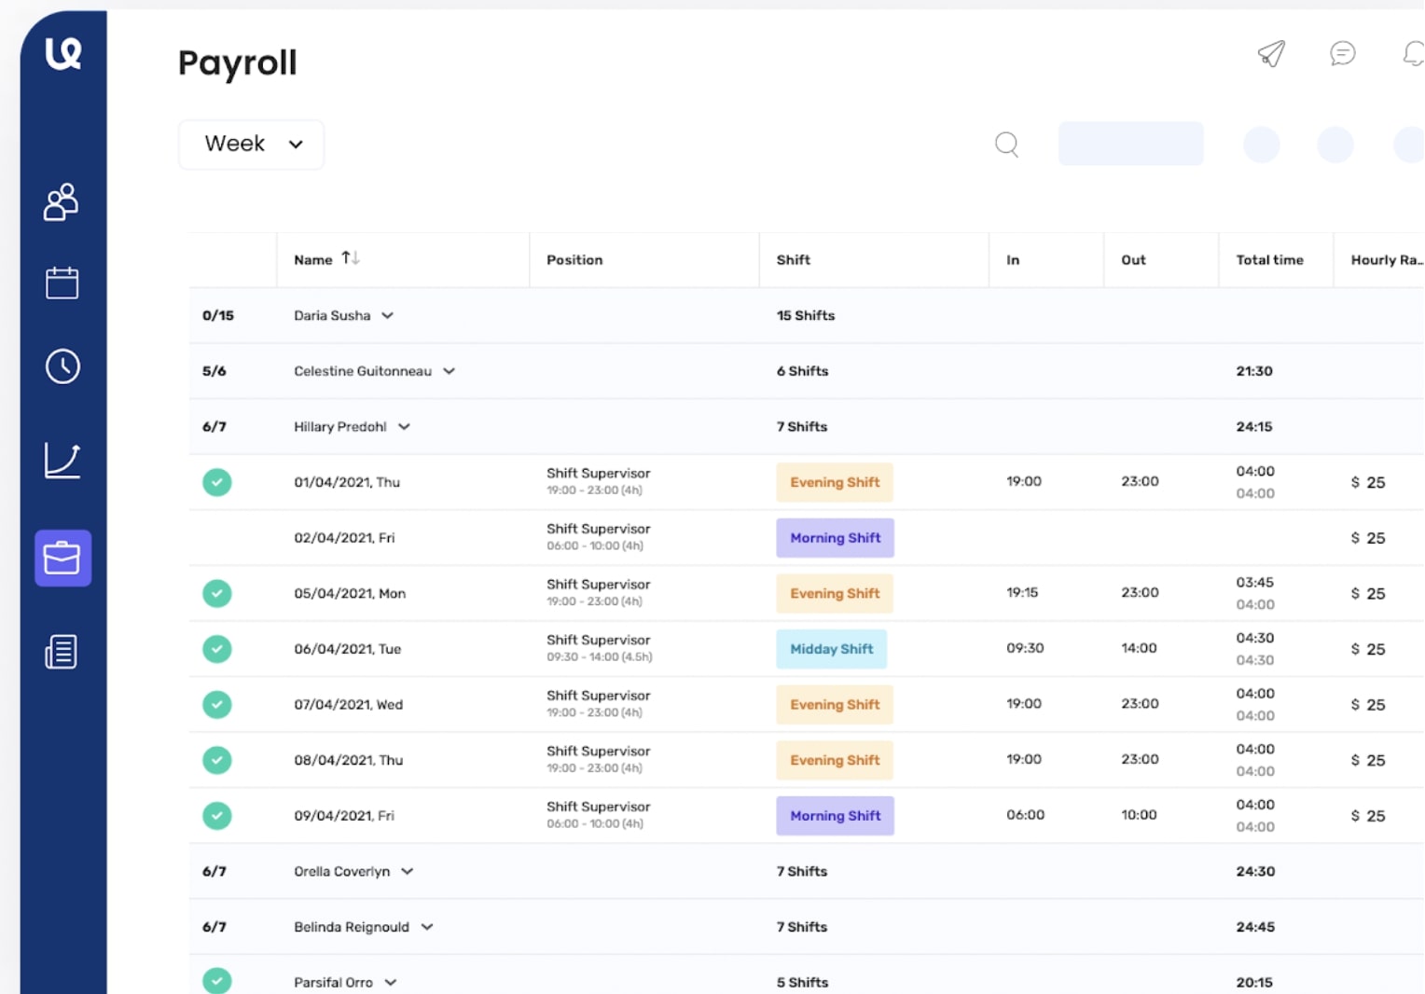Viewport: 1425px width, 994px height.
Task: Open the Documents icon at sidebar bottom
Action: 61,651
